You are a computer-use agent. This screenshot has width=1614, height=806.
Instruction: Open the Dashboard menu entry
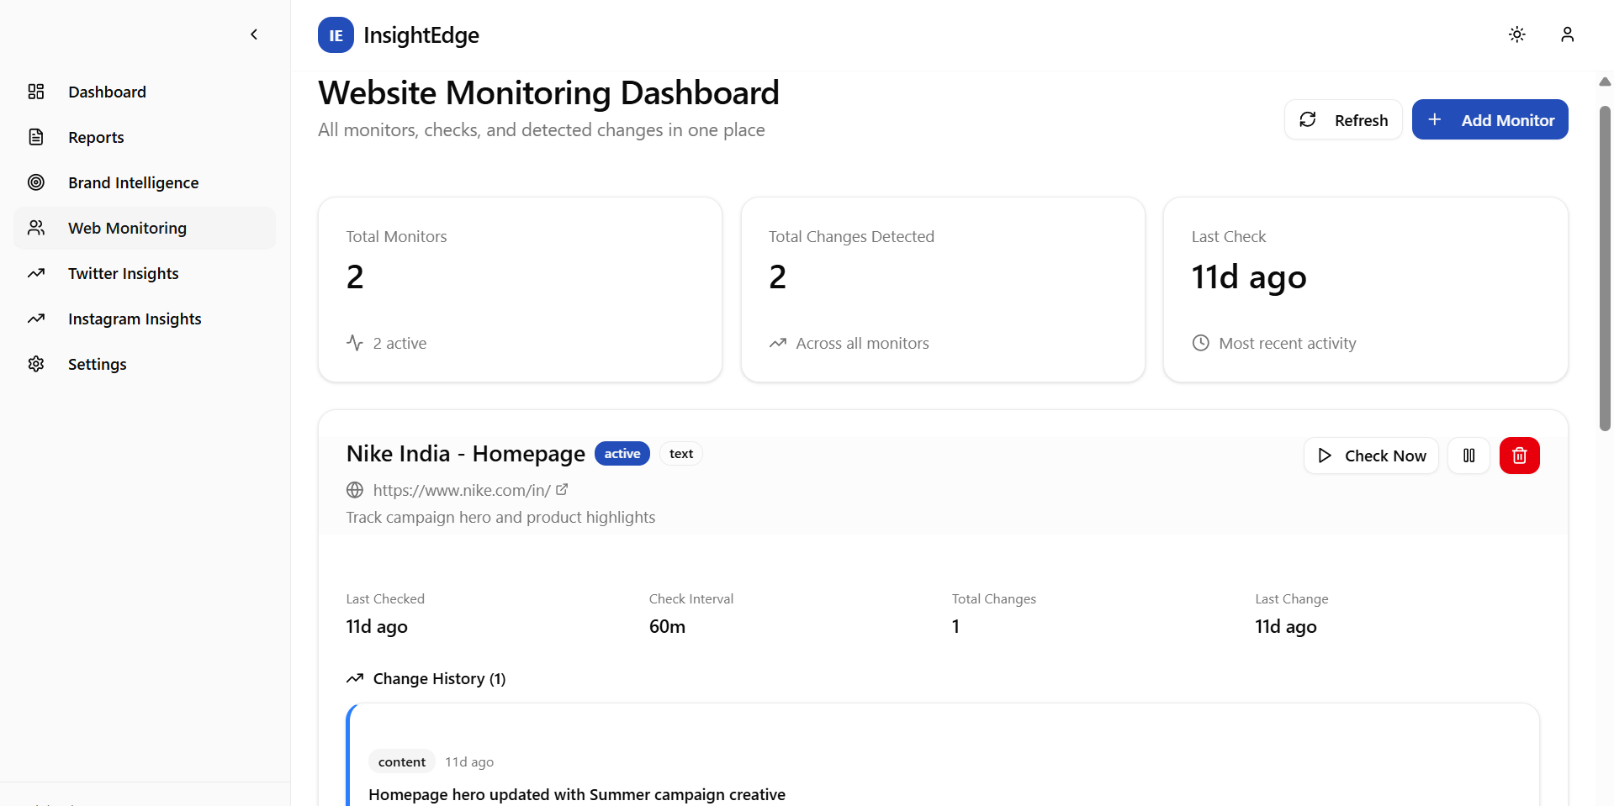pyautogui.click(x=107, y=92)
